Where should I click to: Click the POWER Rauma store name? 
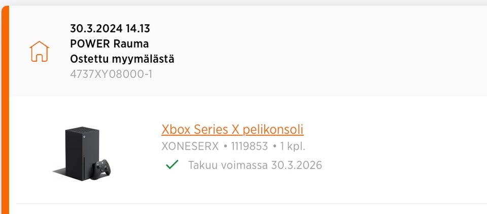(109, 44)
